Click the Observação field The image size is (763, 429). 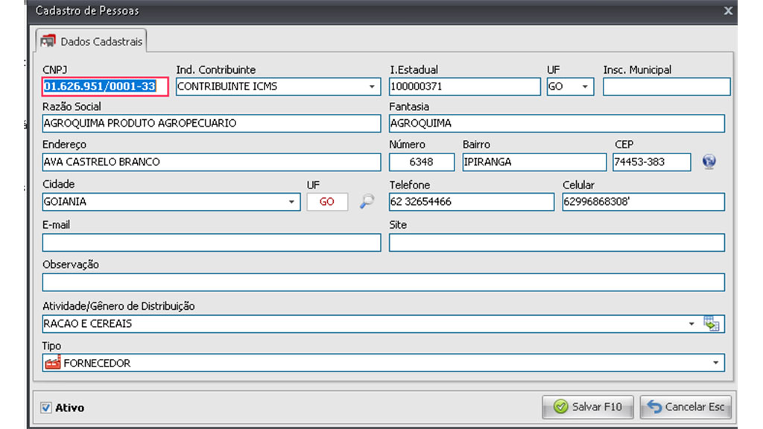[384, 282]
